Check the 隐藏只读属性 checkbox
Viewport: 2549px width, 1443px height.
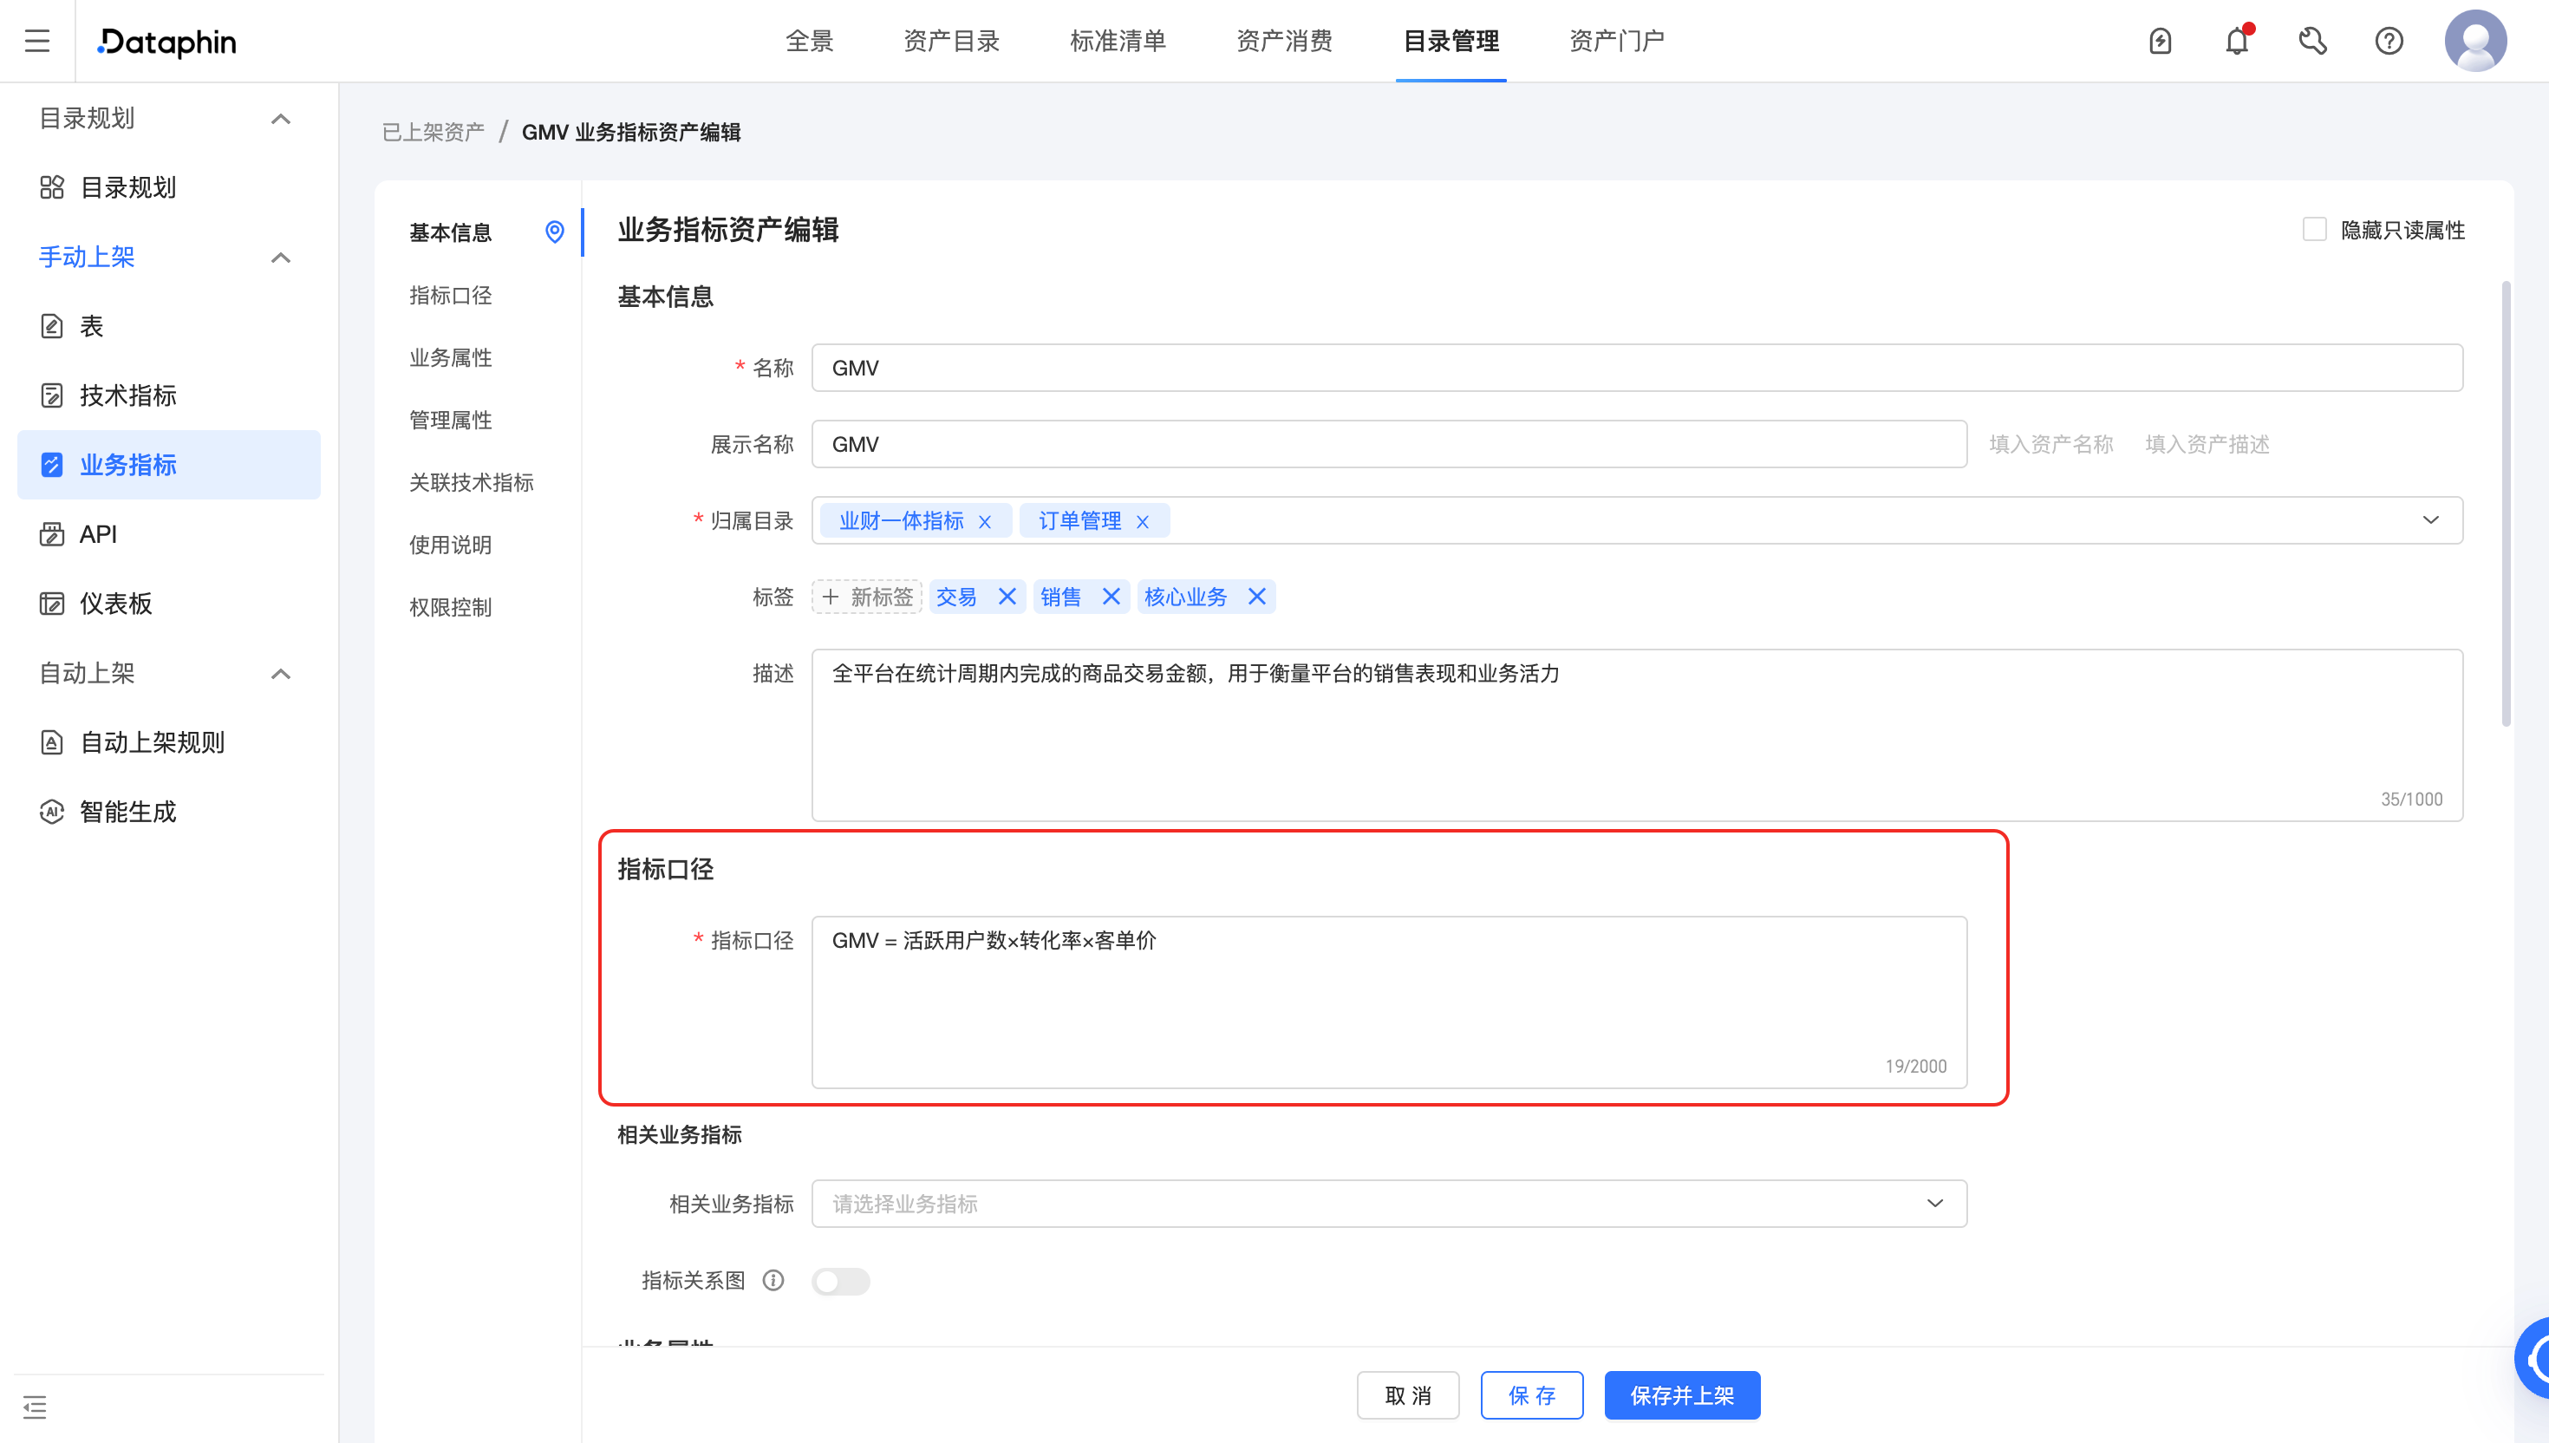[x=2315, y=229]
